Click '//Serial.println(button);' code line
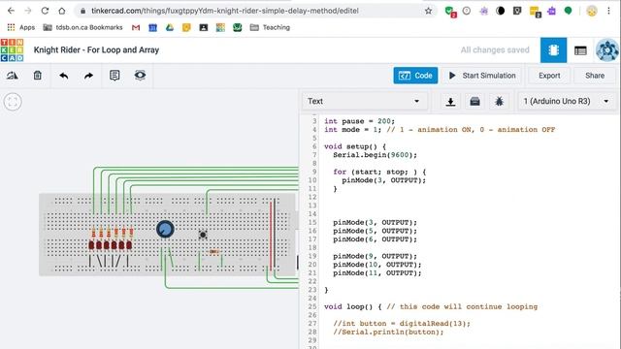The image size is (621, 349). point(388,332)
